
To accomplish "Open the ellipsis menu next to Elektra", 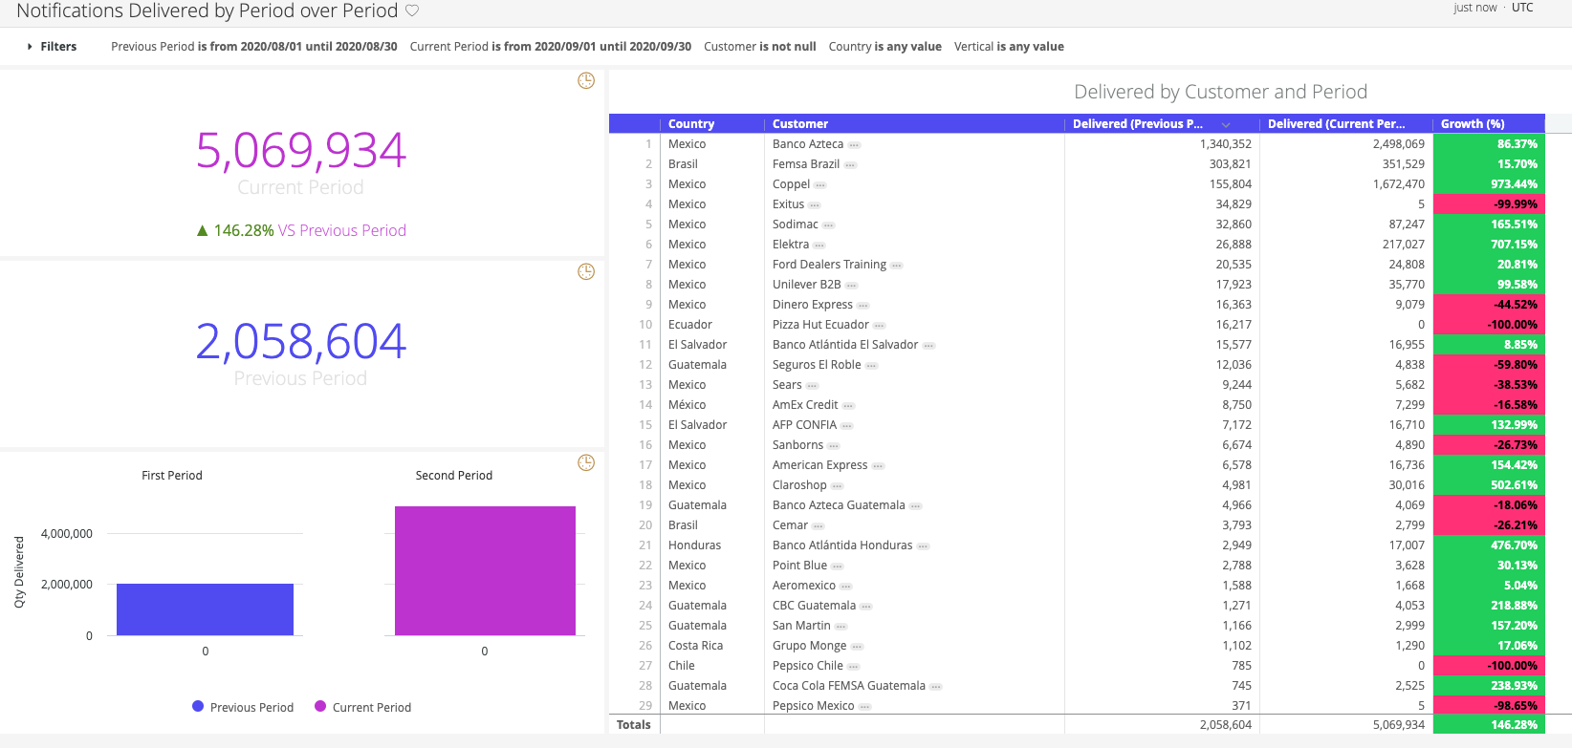I will [x=819, y=246].
